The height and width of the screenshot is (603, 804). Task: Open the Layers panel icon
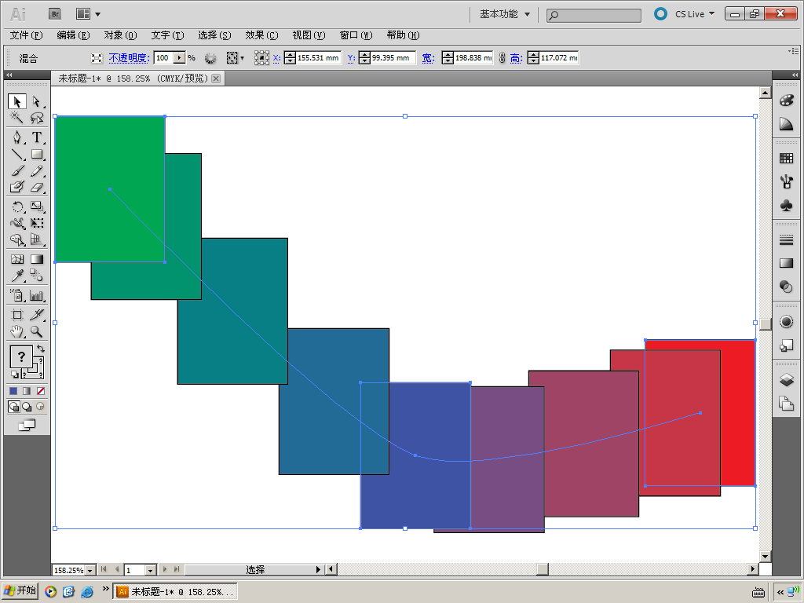point(786,380)
